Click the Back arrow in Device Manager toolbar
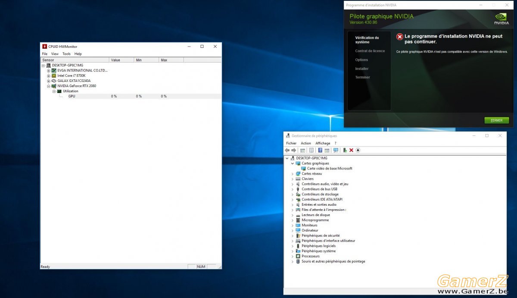Viewport: 517px width, 298px height. tap(287, 150)
